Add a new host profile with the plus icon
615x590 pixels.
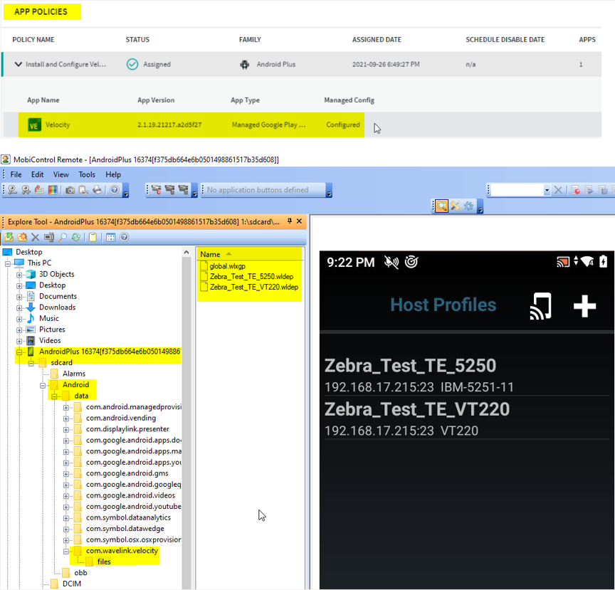[x=585, y=306]
